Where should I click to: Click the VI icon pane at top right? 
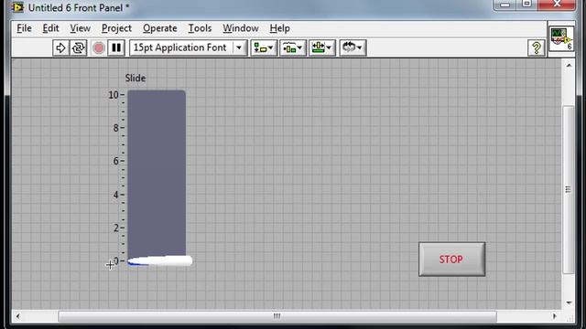[561, 38]
